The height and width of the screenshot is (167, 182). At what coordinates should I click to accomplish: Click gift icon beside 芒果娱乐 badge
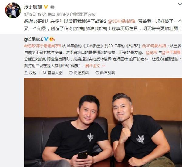[52, 39]
